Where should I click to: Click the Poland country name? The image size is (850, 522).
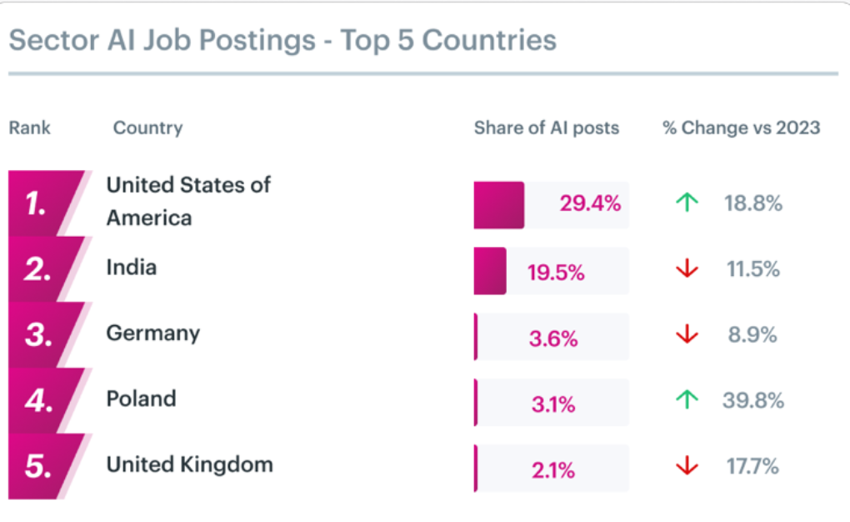tap(141, 399)
